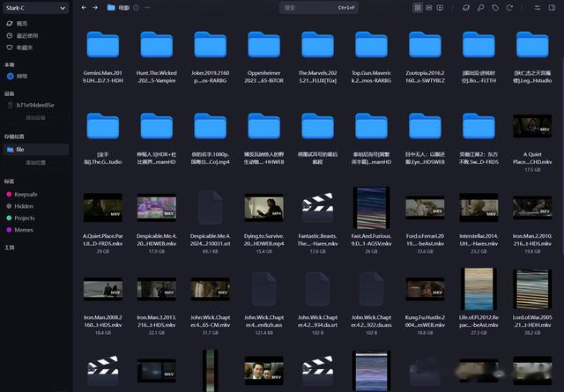Click the '17.5 GB' size under A Quiet Place
The width and height of the screenshot is (564, 392).
(x=532, y=170)
